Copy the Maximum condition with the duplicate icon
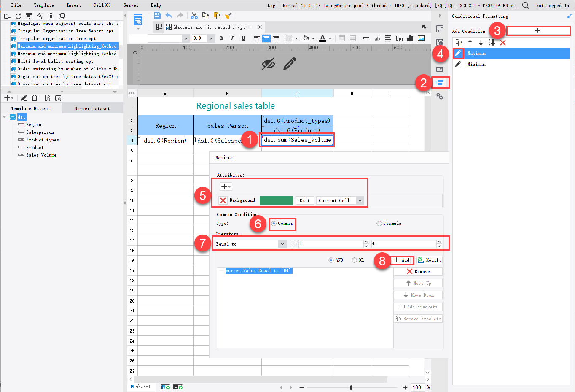 [459, 42]
